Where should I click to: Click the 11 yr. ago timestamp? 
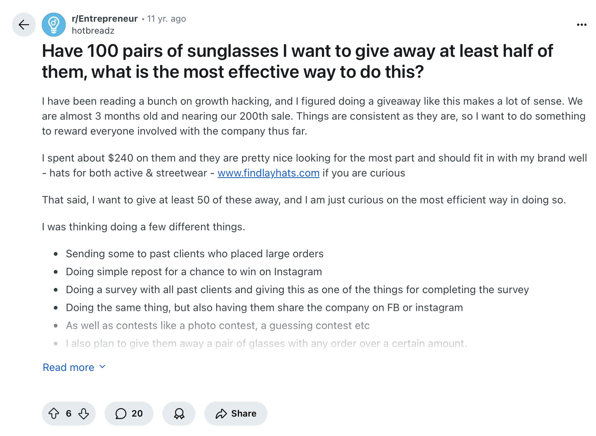pos(167,18)
